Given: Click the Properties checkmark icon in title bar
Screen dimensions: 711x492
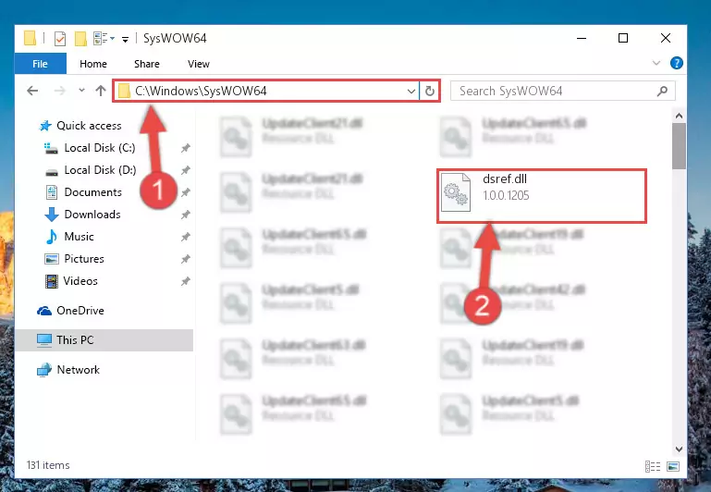Looking at the screenshot, I should (x=60, y=39).
